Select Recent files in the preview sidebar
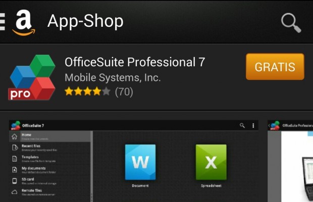Image resolution: width=313 pixels, height=202 pixels. point(49,147)
